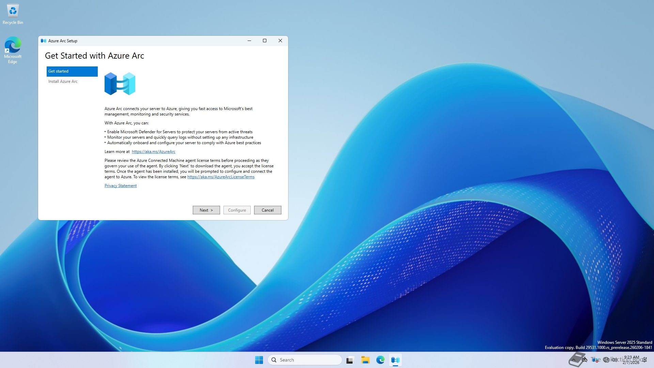
Task: Click the Edge taskbar icon
Action: [x=380, y=360]
